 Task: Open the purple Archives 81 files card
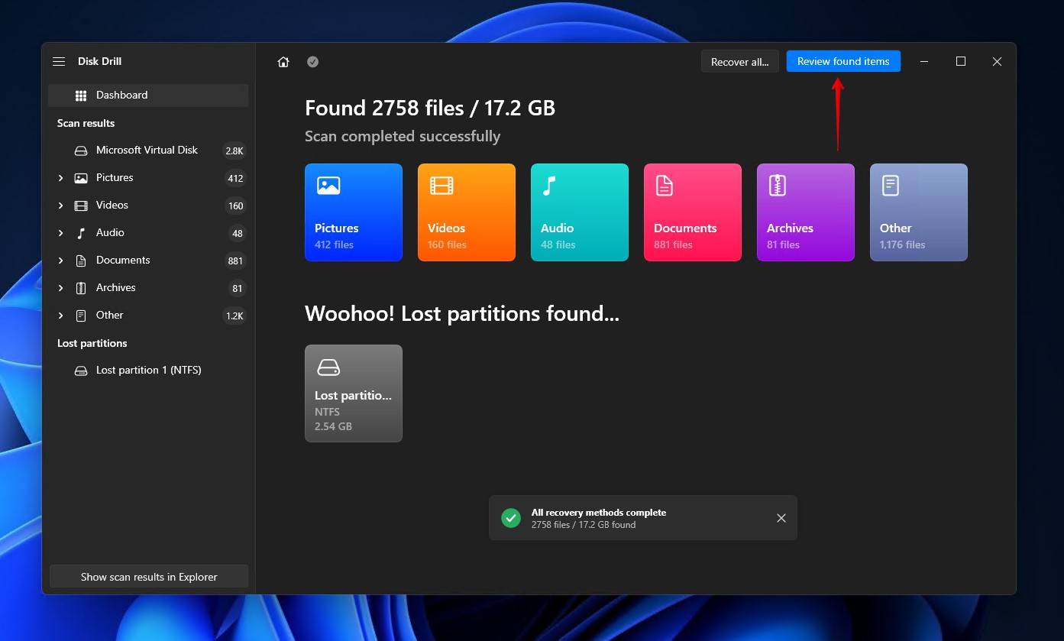click(806, 212)
